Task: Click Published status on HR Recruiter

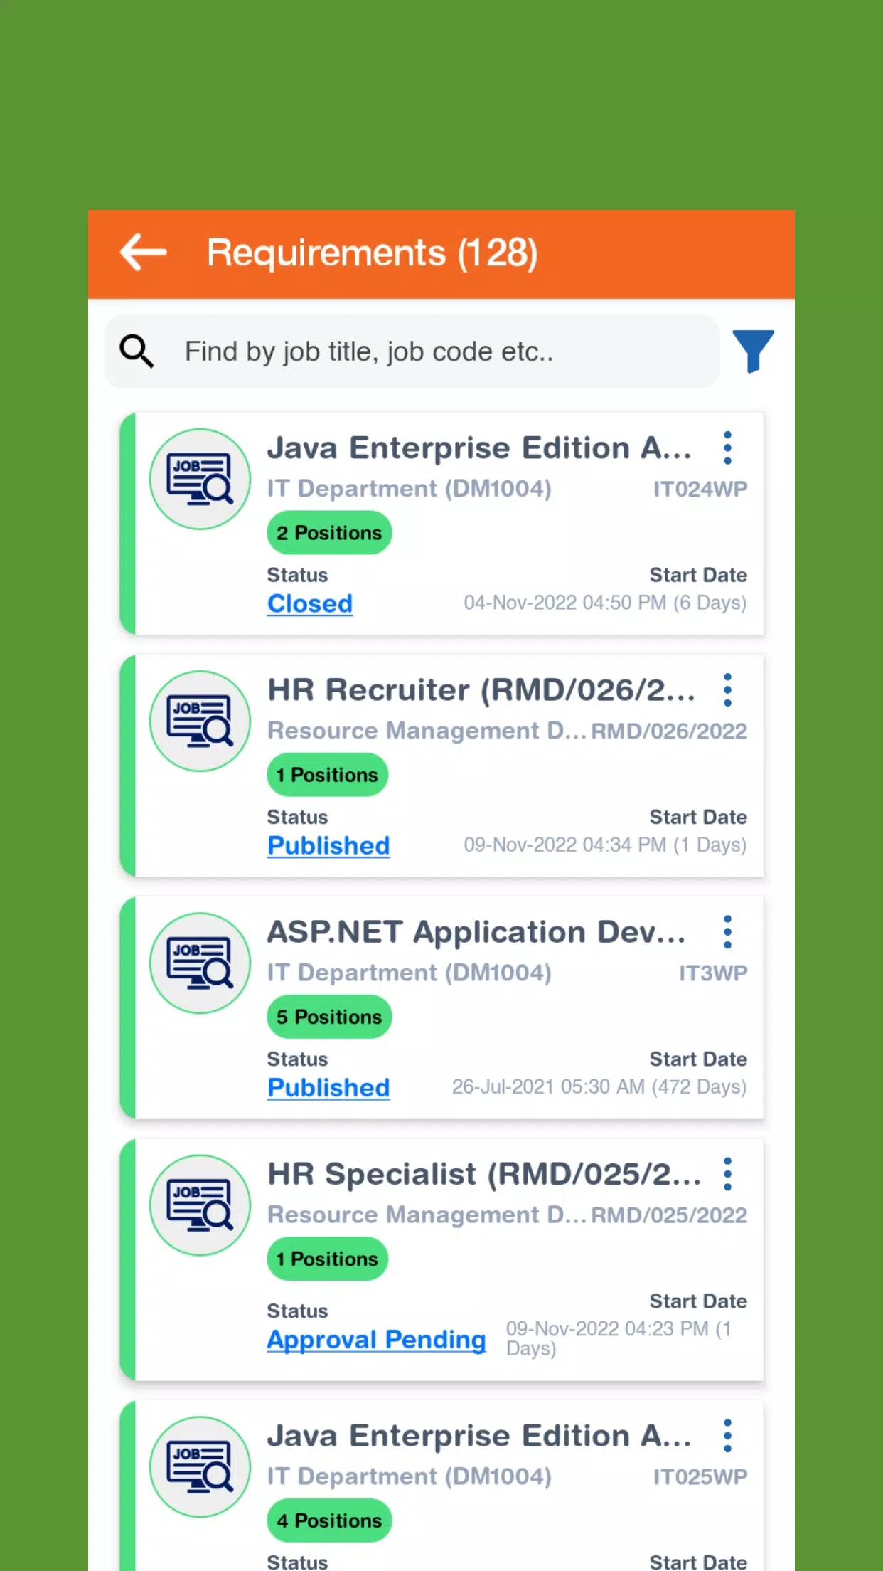Action: [x=328, y=845]
